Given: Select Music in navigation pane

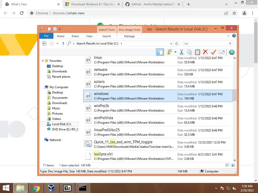Looking at the screenshot, I should 56,108.
